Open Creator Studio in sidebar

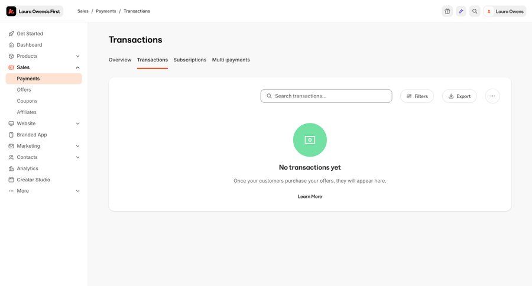pos(33,180)
